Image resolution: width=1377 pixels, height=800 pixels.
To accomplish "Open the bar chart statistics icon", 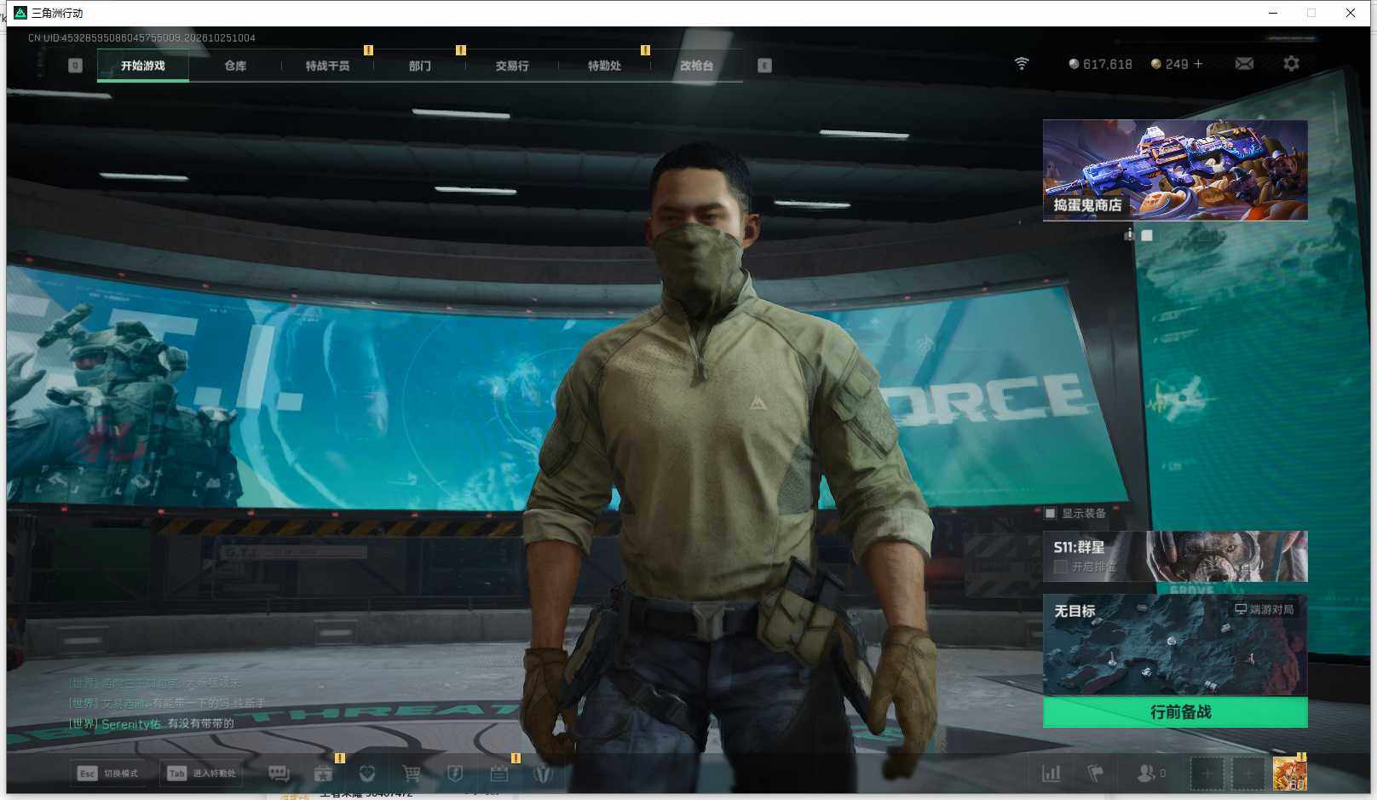I will pos(1051,774).
